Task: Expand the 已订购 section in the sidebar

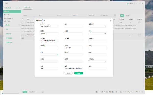Action: pyautogui.click(x=4, y=25)
